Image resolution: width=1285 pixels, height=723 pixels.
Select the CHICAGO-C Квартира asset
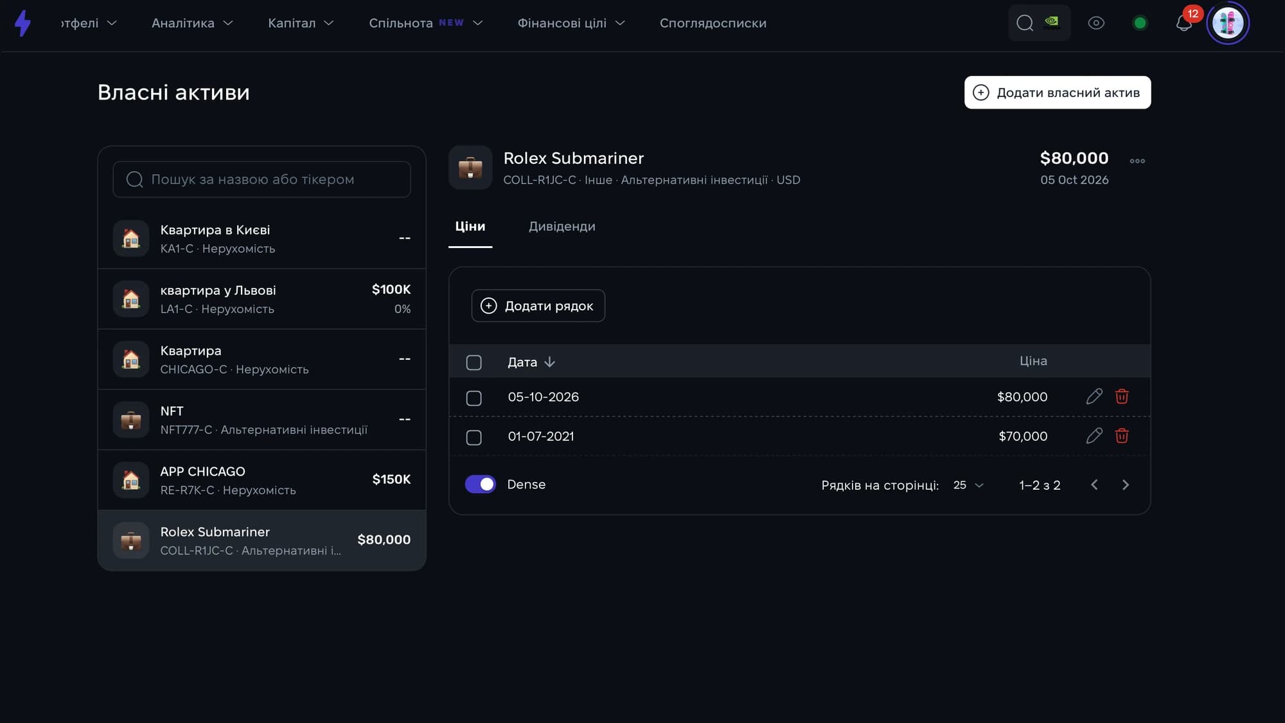(x=261, y=359)
